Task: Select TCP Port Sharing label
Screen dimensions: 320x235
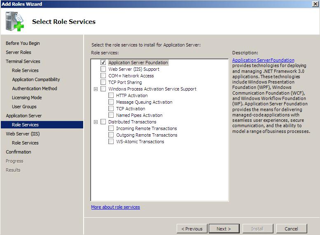Action: pyautogui.click(x=125, y=82)
